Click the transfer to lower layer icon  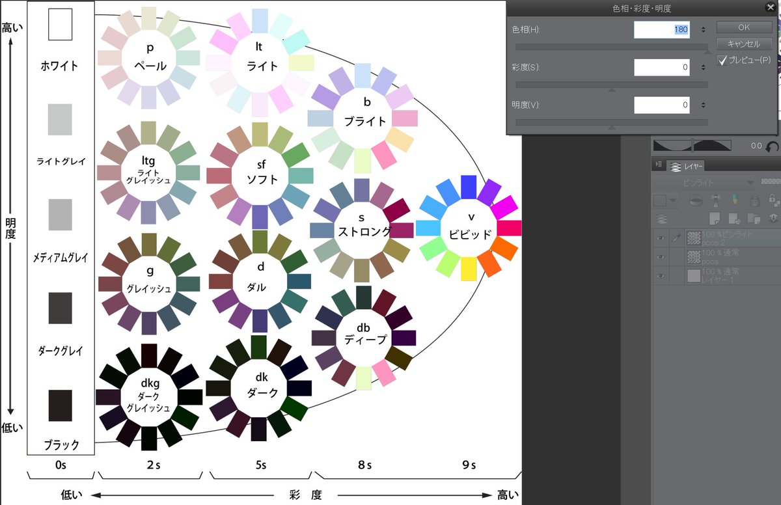[x=774, y=219]
